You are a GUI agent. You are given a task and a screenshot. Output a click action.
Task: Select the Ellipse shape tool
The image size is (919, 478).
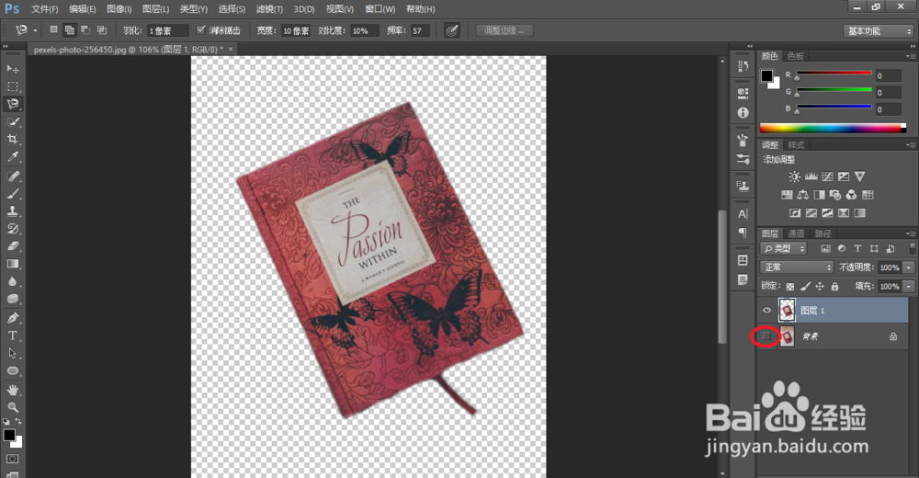(x=12, y=370)
